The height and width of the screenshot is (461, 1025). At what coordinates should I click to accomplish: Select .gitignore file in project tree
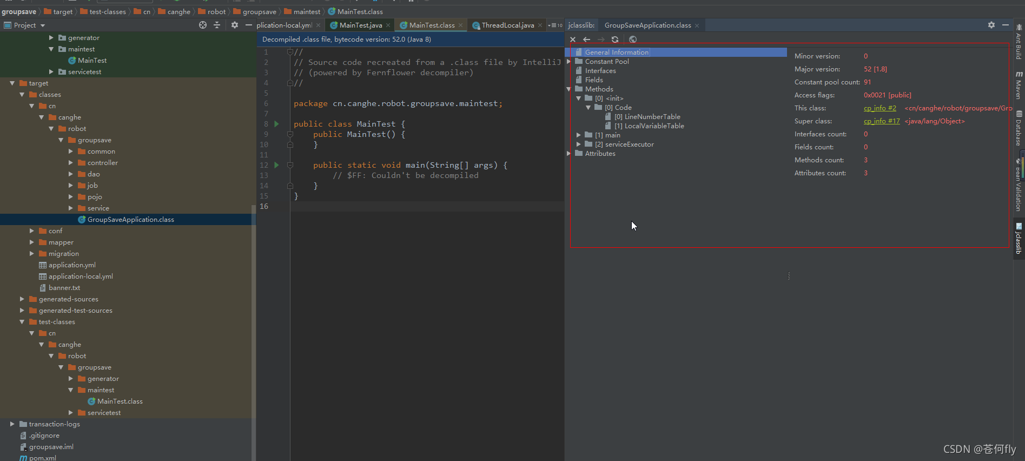point(44,436)
